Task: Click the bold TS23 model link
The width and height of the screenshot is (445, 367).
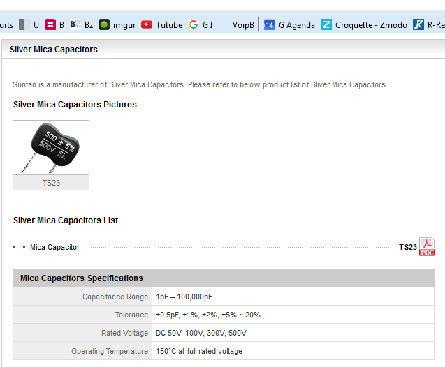Action: point(407,247)
